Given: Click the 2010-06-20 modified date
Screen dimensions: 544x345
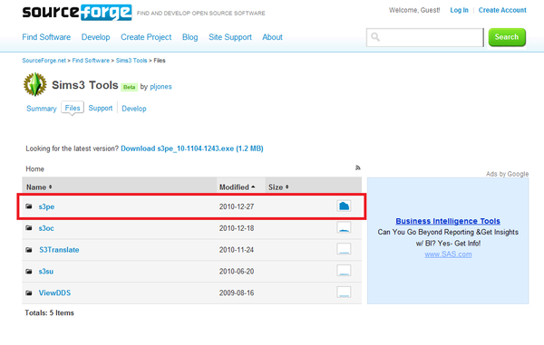Looking at the screenshot, I should [237, 272].
